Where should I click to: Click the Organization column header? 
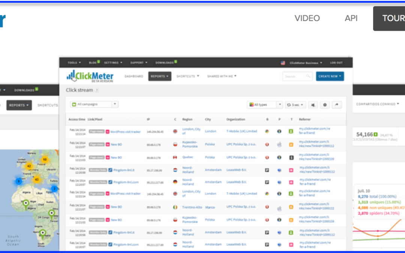(x=235, y=119)
